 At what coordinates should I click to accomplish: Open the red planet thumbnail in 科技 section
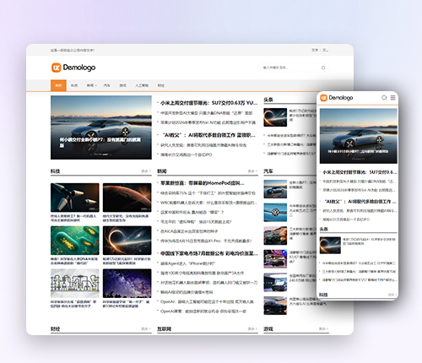(127, 198)
